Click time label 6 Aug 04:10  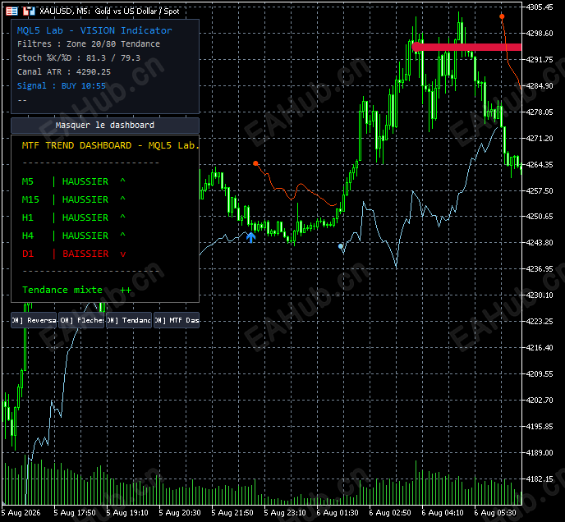pos(443,512)
